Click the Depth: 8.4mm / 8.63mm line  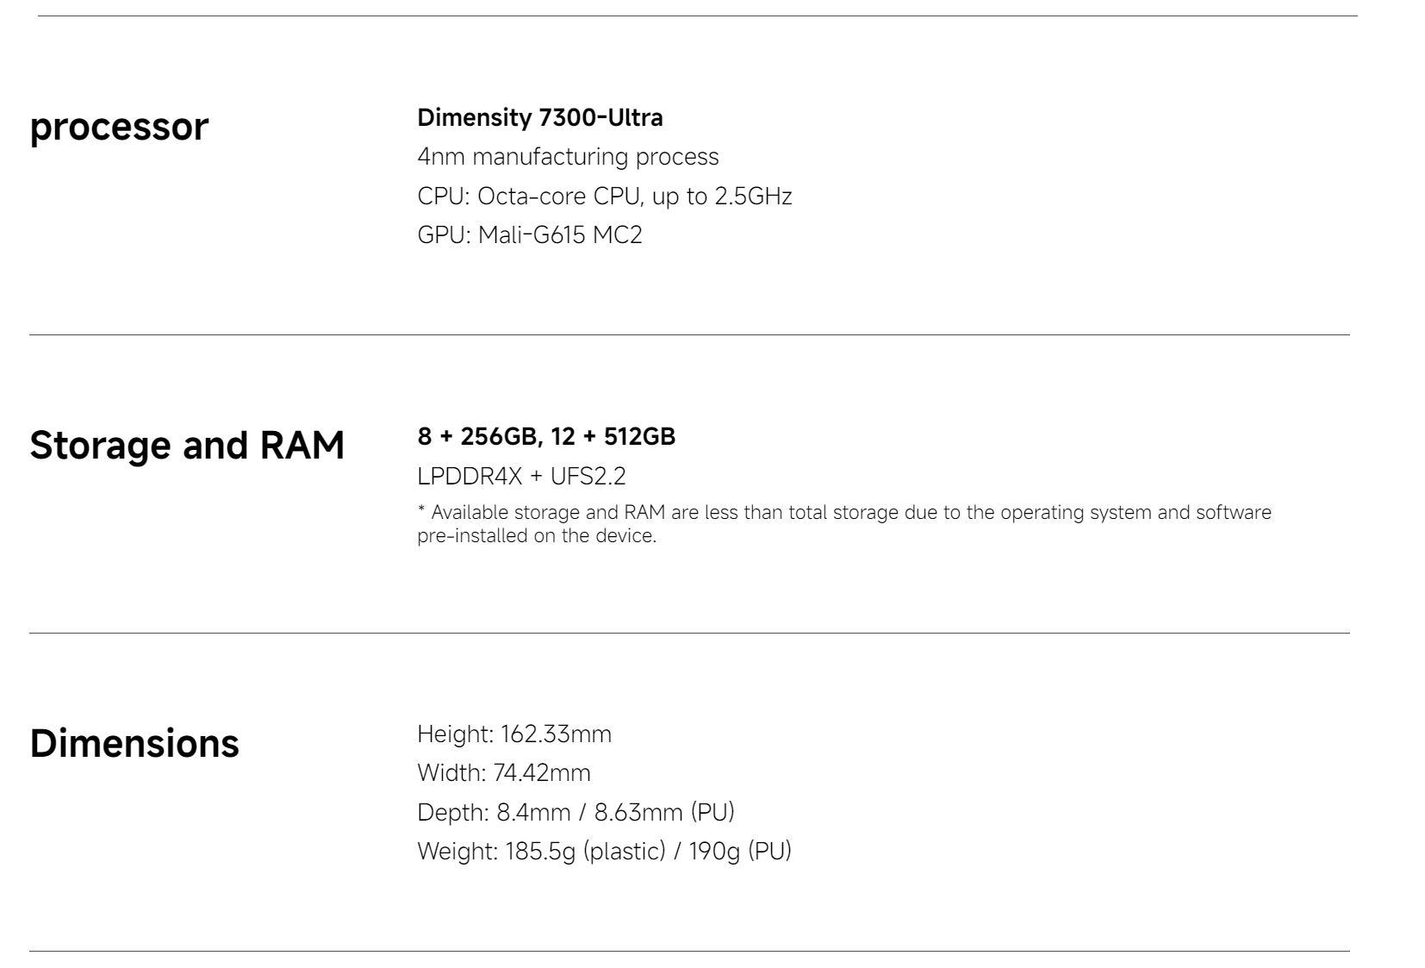576,812
